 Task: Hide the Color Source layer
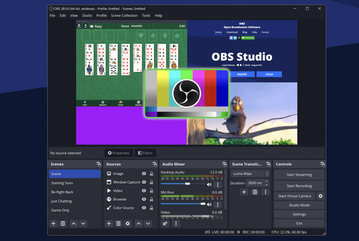[144, 208]
